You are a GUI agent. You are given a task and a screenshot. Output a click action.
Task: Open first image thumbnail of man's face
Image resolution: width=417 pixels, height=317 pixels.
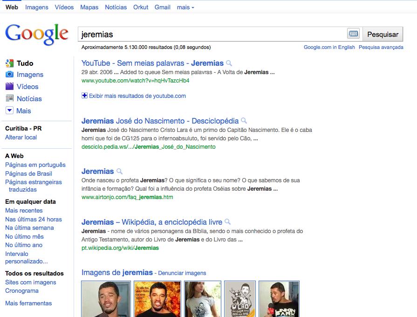pyautogui.click(x=106, y=299)
